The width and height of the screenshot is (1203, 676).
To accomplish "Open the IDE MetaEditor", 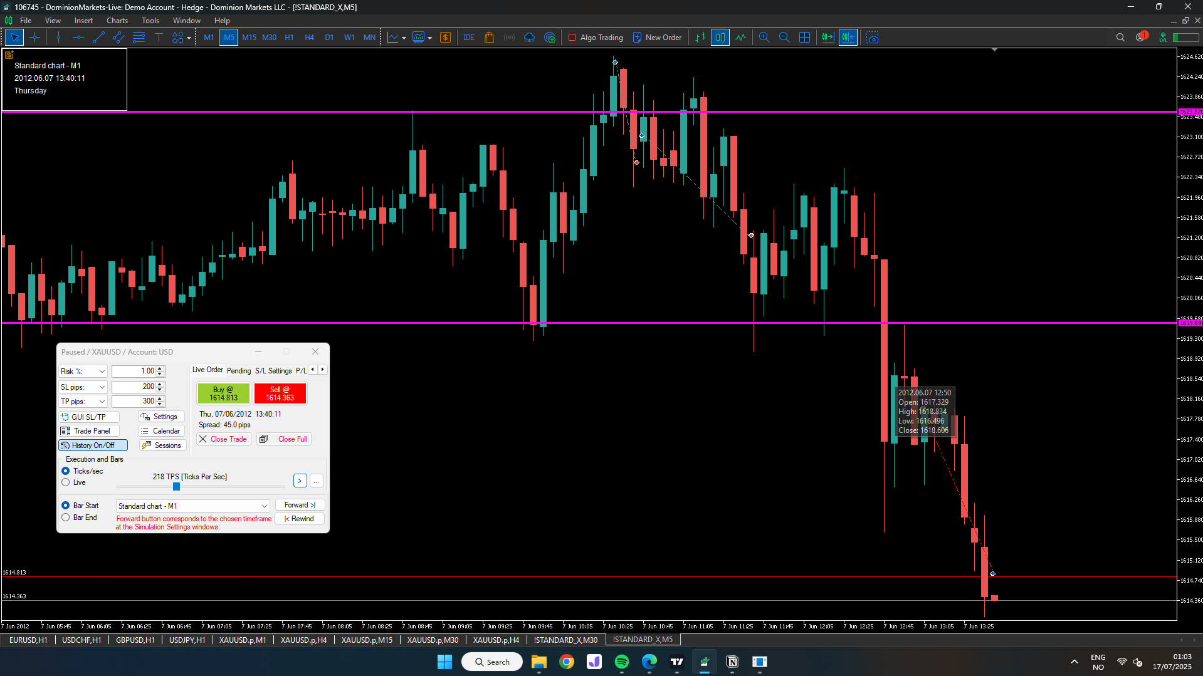I will (469, 38).
